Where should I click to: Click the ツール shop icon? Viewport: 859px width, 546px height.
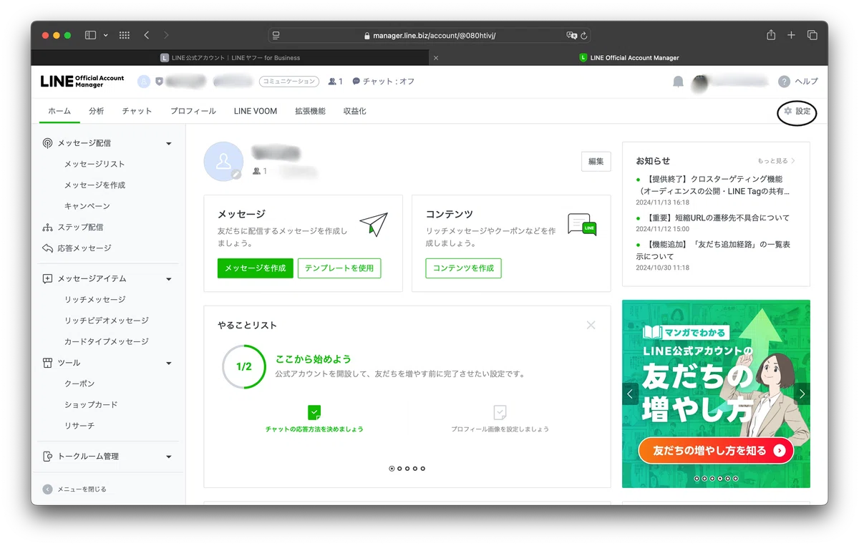pyautogui.click(x=47, y=363)
